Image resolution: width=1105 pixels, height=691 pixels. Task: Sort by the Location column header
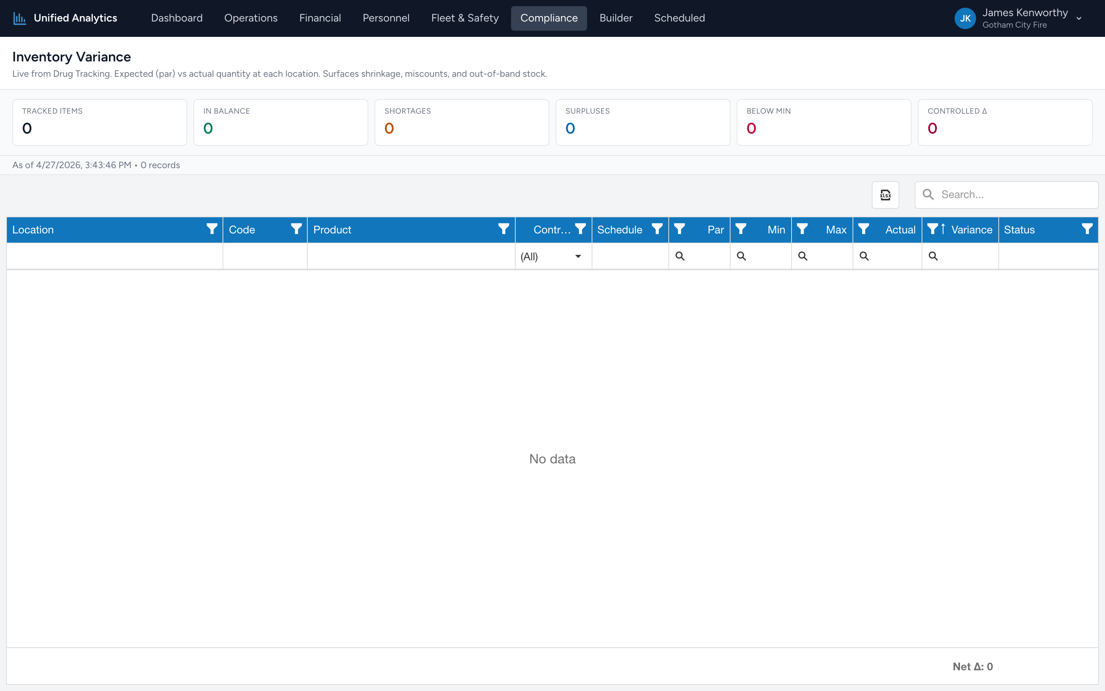(x=33, y=230)
